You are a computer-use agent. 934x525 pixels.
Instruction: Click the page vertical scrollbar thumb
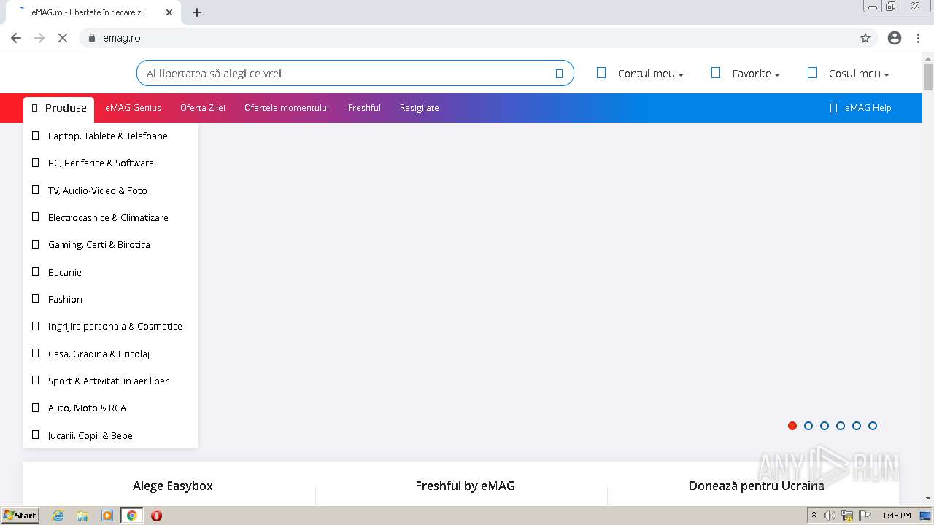tap(928, 77)
